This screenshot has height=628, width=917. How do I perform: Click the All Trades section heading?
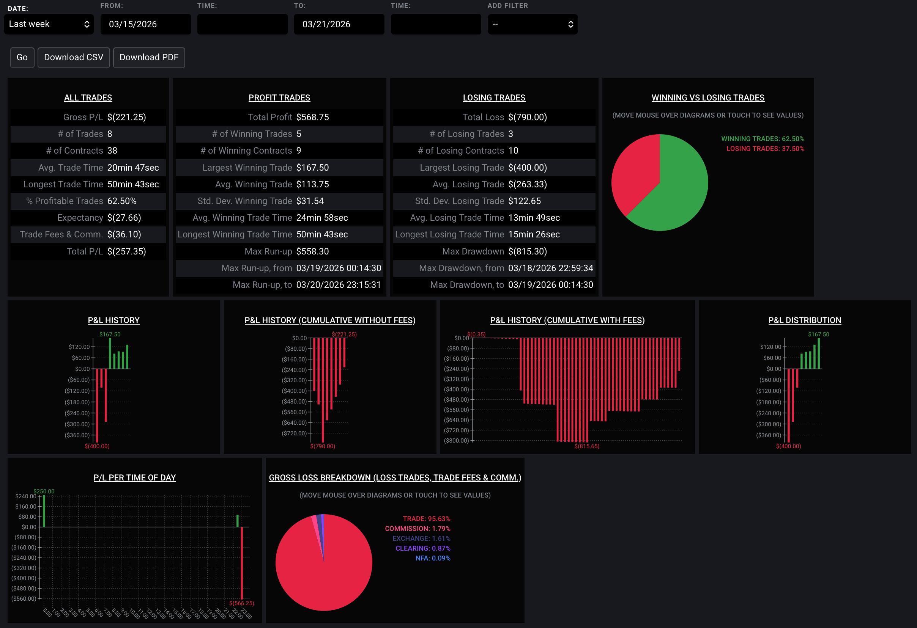coord(88,98)
